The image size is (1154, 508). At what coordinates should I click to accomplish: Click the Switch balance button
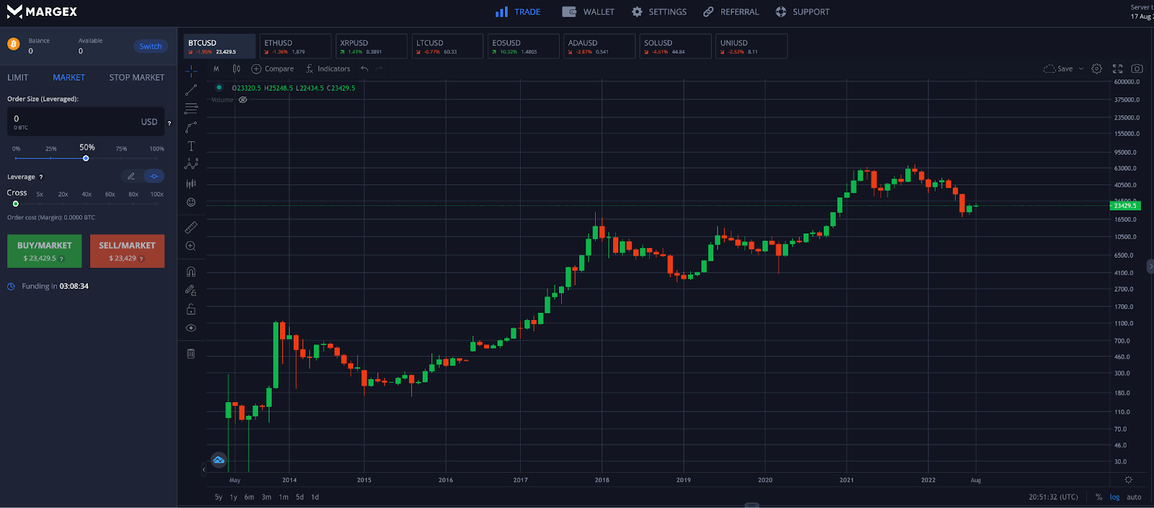[x=151, y=46]
